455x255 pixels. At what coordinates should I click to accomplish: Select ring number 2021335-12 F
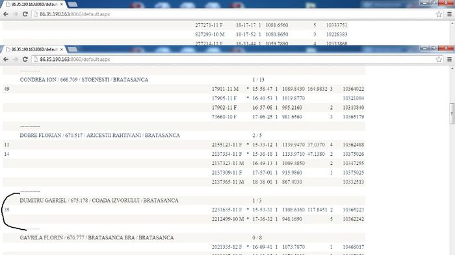[x=227, y=247]
